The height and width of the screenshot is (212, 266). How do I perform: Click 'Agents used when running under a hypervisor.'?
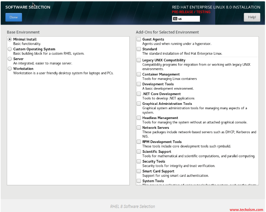coord(177,44)
